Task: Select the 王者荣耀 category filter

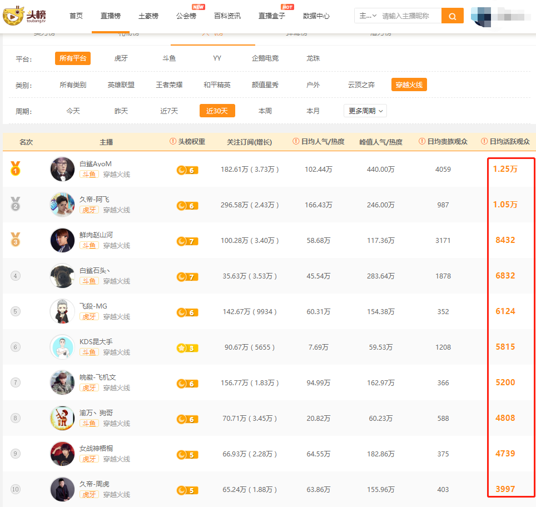Action: [x=169, y=85]
